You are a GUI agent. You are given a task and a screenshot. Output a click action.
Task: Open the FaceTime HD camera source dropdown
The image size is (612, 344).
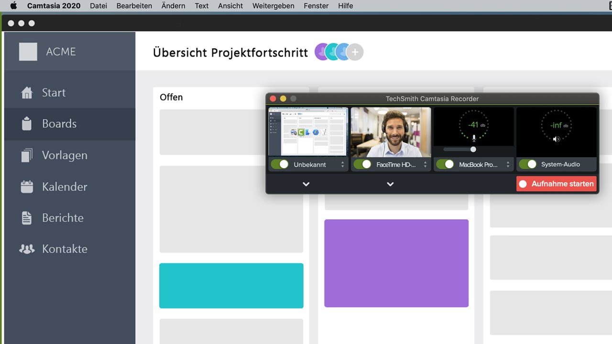(425, 164)
